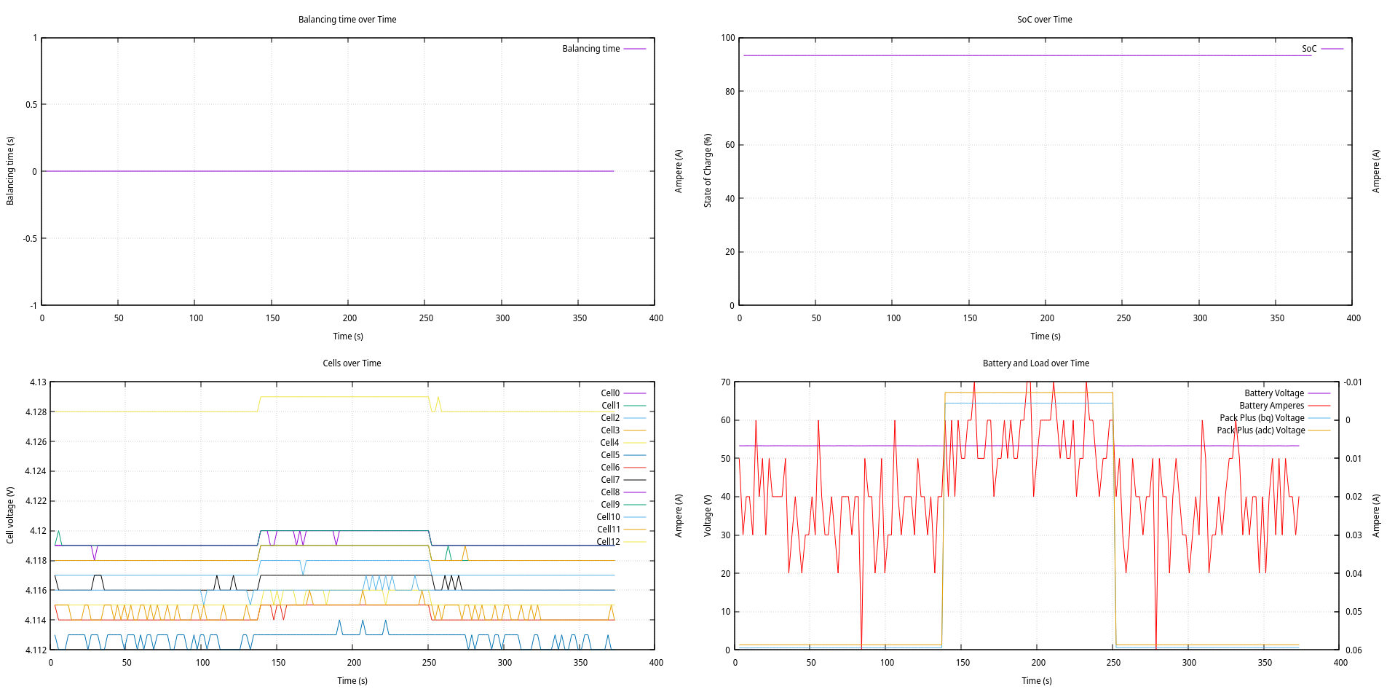Image resolution: width=1395 pixels, height=689 pixels.
Task: Click the "Balancing time over Time" chart title
Action: pyautogui.click(x=347, y=20)
